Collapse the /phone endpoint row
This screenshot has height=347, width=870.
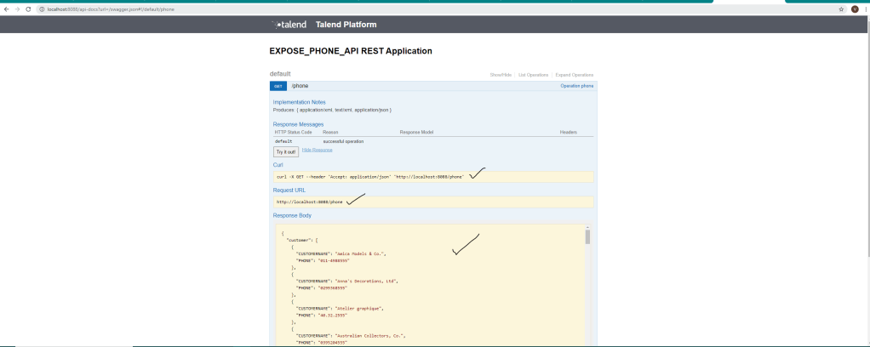(x=300, y=86)
